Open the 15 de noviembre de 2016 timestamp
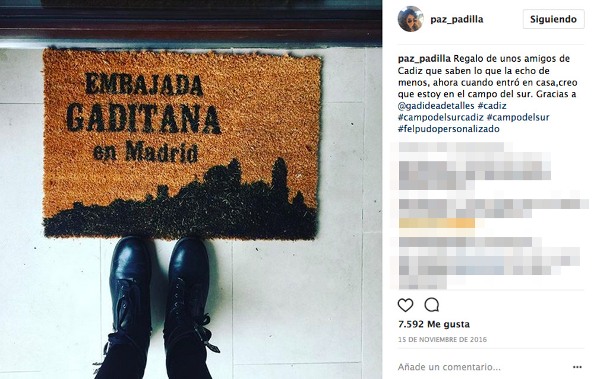 pyautogui.click(x=442, y=339)
